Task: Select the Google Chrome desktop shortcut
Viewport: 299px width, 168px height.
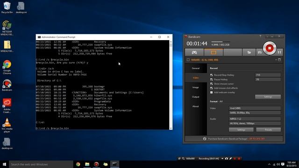Action: coord(7,67)
